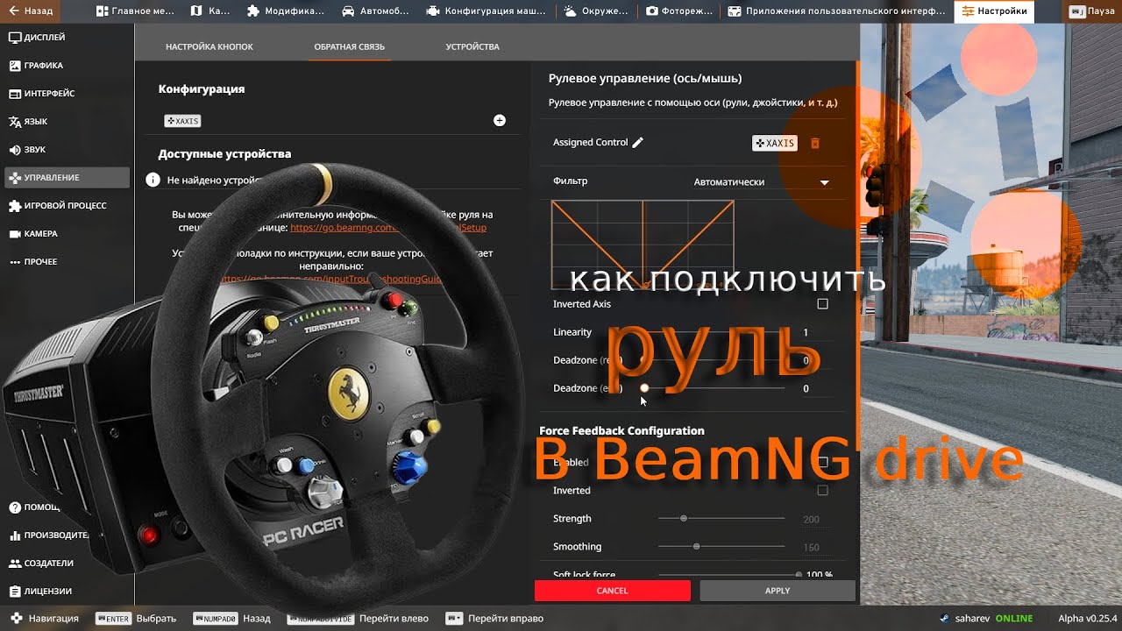Open the Главное меню tab
The height and width of the screenshot is (631, 1122).
136,11
